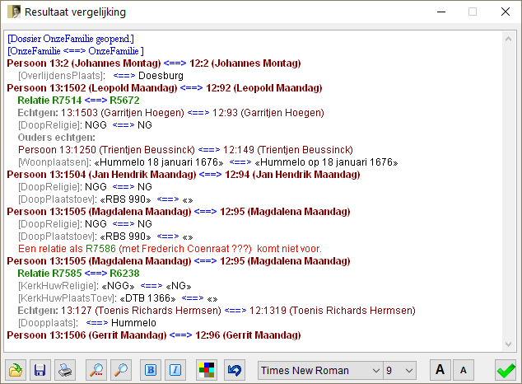Click 'Persoon 13:1506 (Gerrit Maandag)' line
522x384 pixels.
(x=154, y=335)
